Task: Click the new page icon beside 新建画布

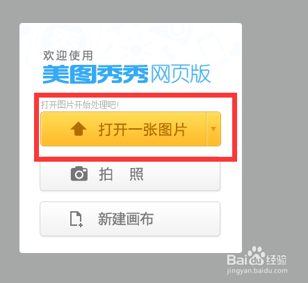Action: click(76, 219)
